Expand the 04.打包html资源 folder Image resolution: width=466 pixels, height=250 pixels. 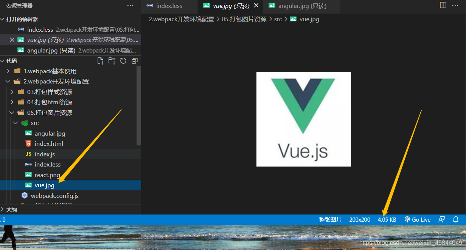[68, 102]
